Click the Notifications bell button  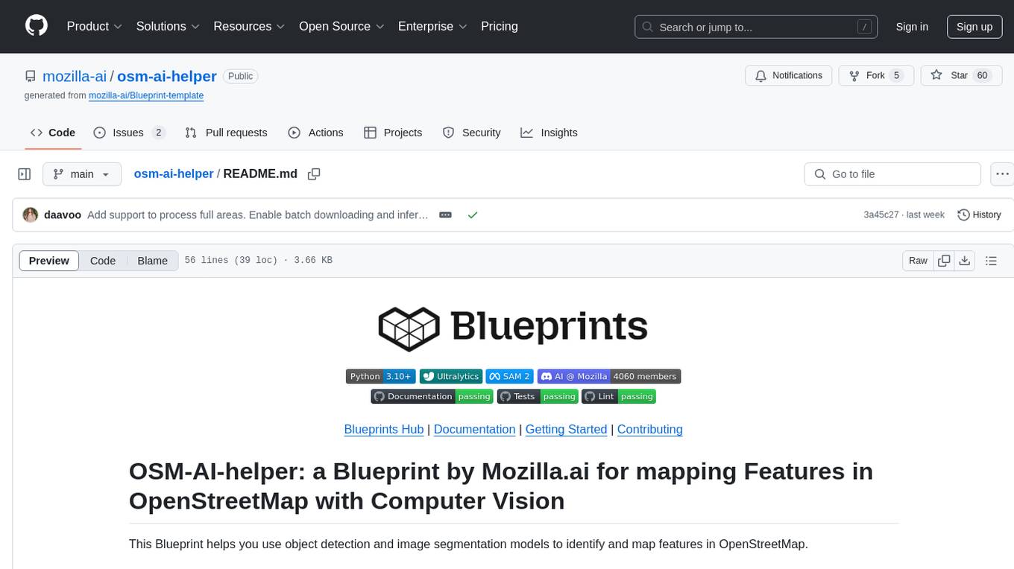[788, 76]
